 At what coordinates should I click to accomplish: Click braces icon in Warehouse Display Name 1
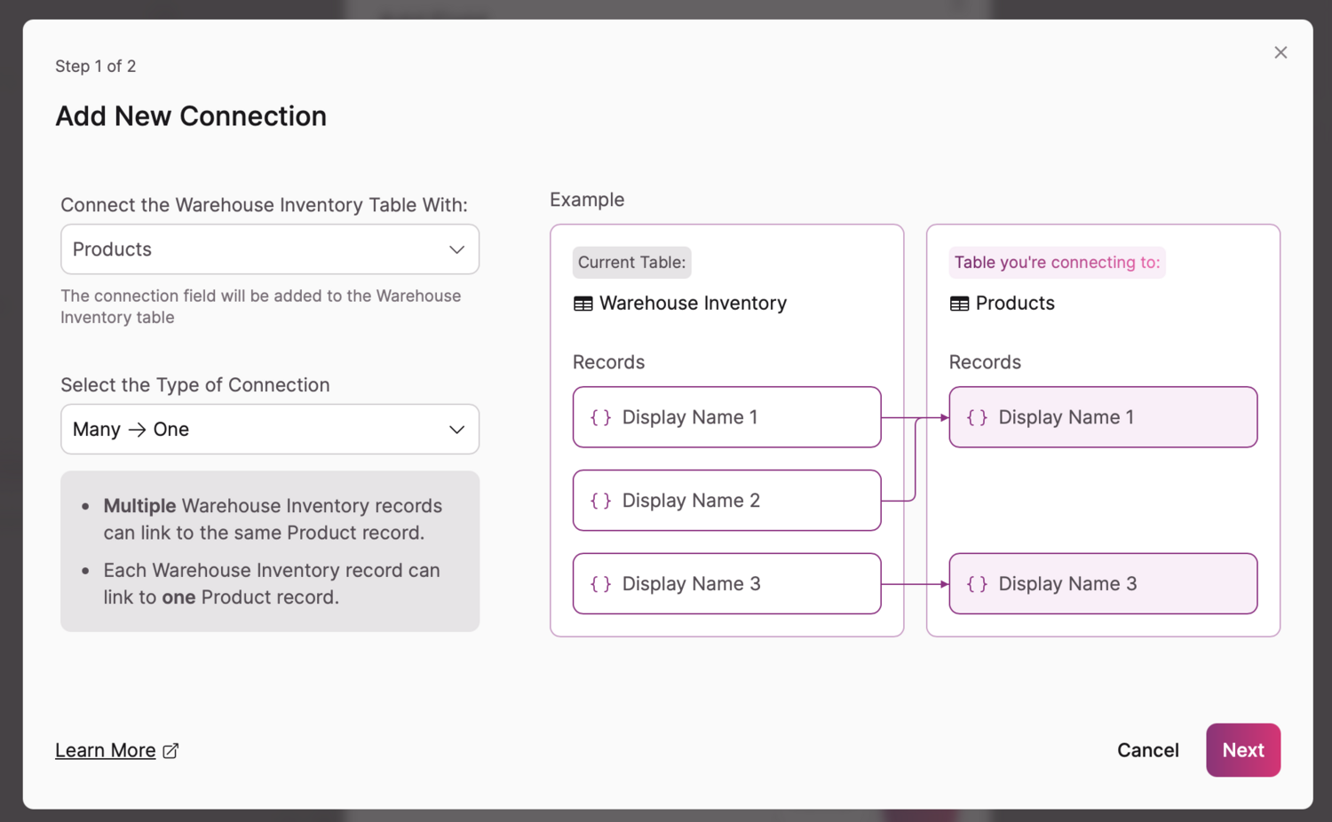tap(601, 417)
